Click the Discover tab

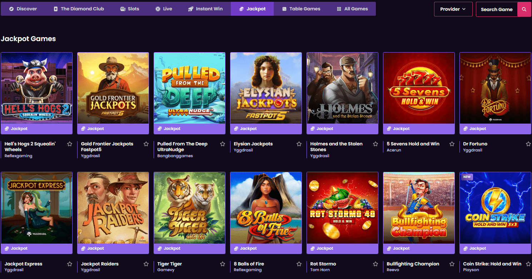click(23, 9)
